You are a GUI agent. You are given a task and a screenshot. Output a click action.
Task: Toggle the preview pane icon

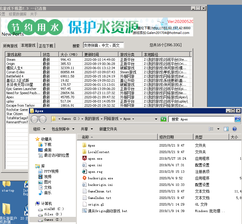pyautogui.click(x=226, y=129)
